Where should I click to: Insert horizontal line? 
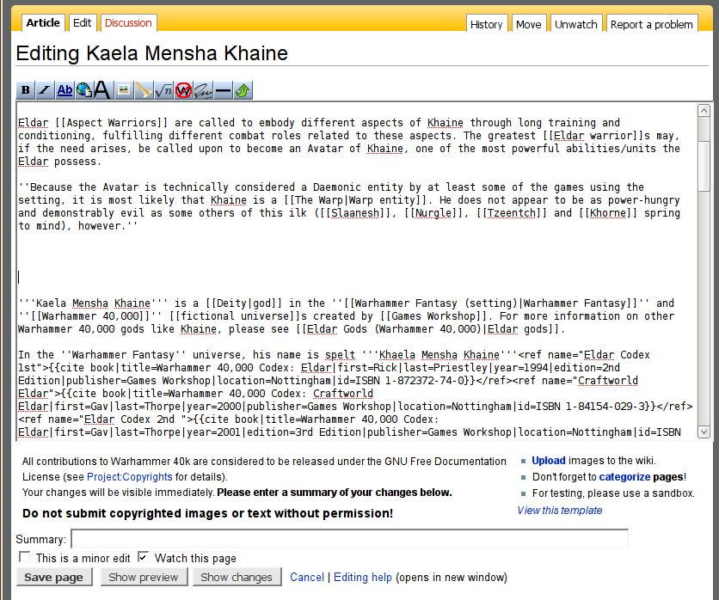223,90
